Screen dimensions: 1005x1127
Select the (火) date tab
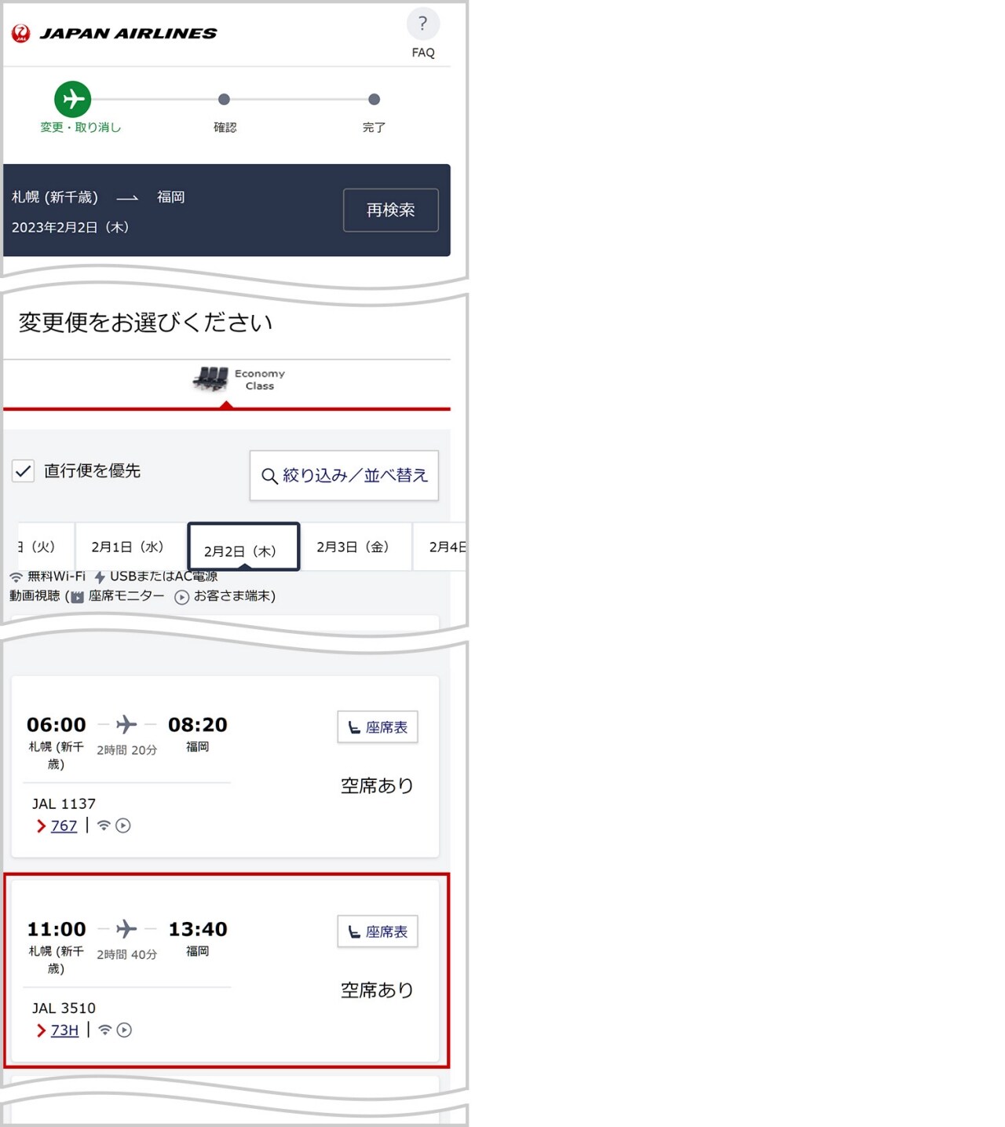tap(46, 547)
